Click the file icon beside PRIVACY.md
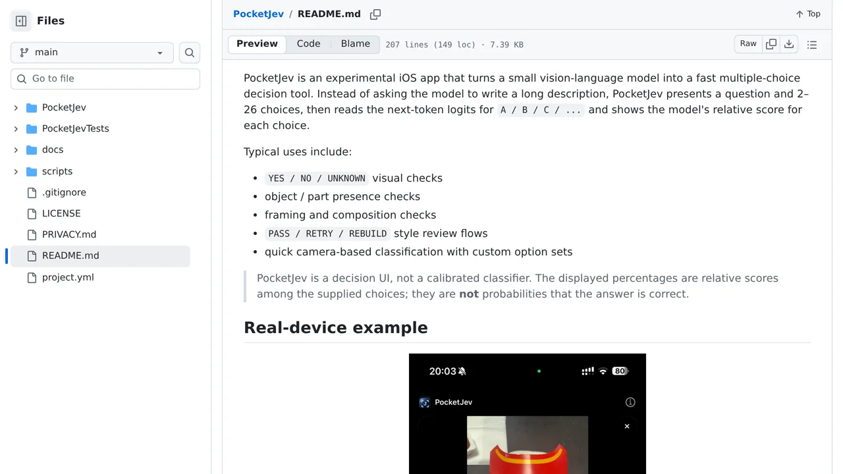843x474 pixels. click(x=32, y=234)
